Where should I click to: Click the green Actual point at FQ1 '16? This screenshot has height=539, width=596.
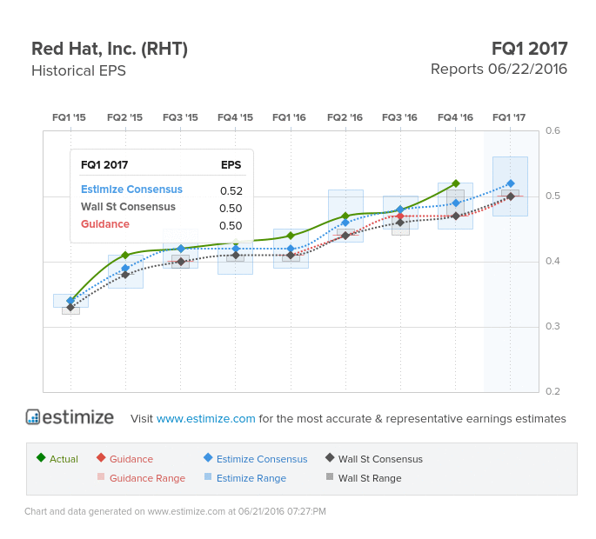(x=291, y=236)
